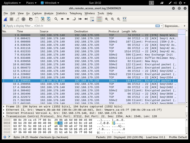The image size is (190, 143).
Task: Click the display filter bookmark icon
Action: point(4,26)
